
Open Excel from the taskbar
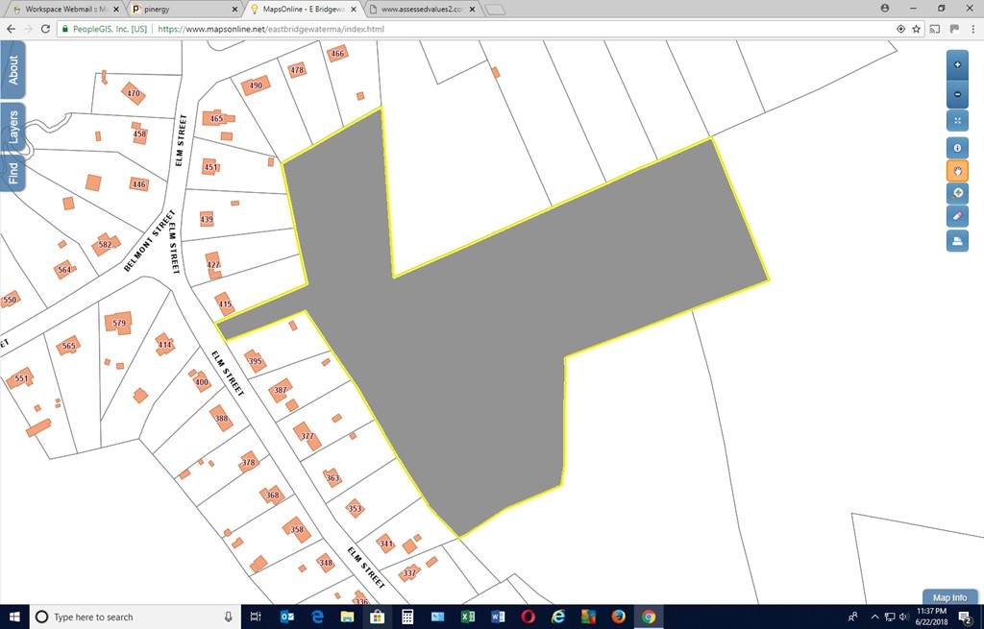467,617
